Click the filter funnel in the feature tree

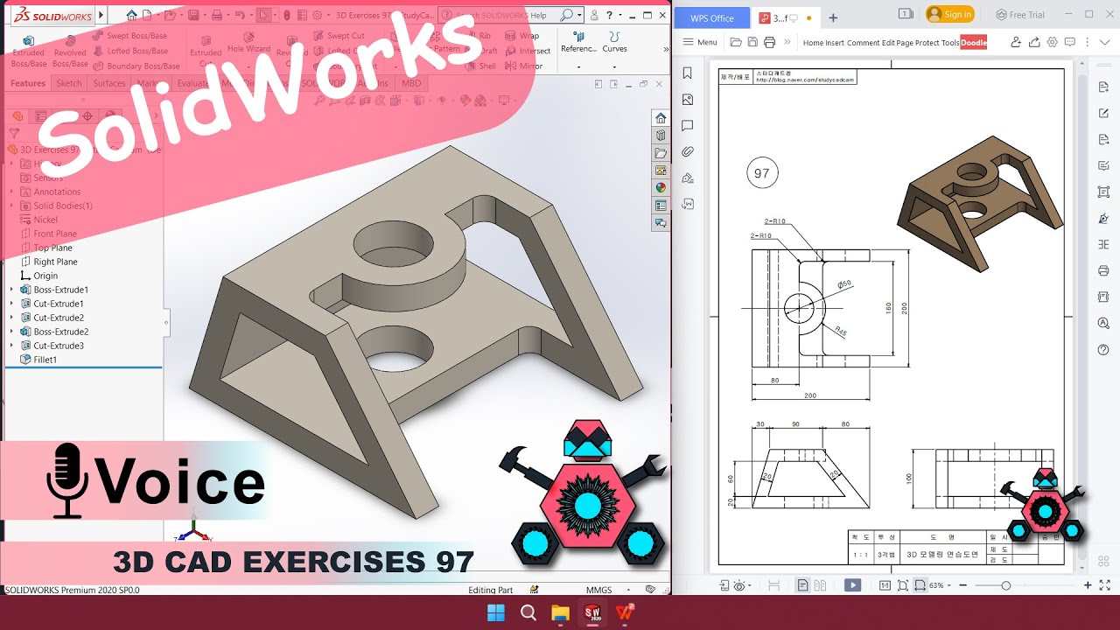[x=13, y=134]
